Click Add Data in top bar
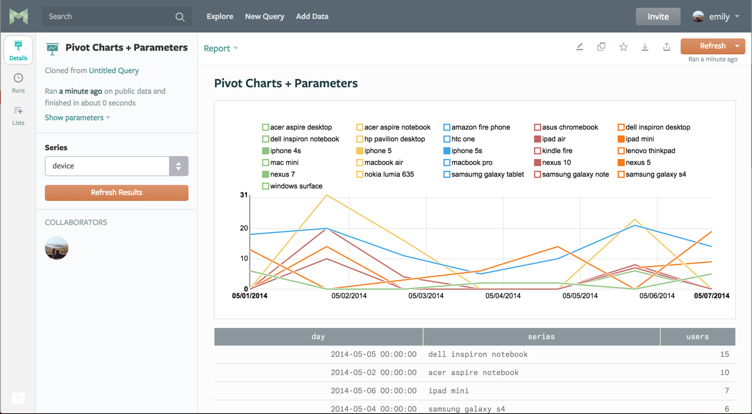The image size is (752, 414). pyautogui.click(x=312, y=16)
